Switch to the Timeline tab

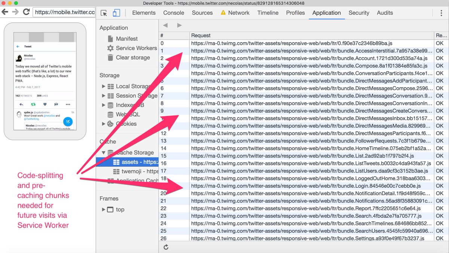tap(268, 13)
